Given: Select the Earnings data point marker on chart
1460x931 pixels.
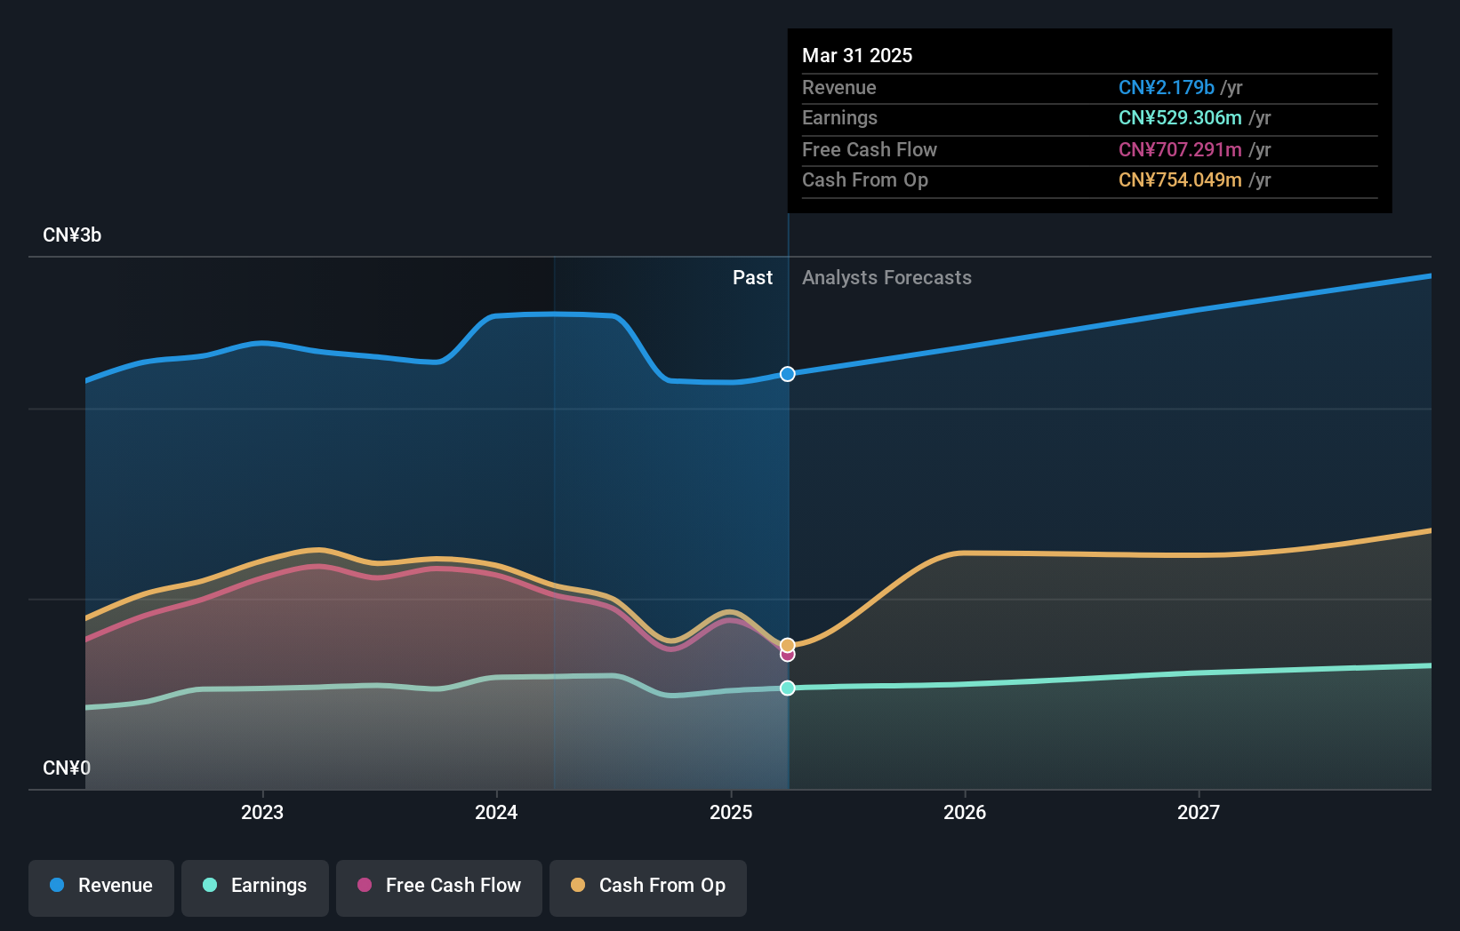Looking at the screenshot, I should [x=788, y=688].
